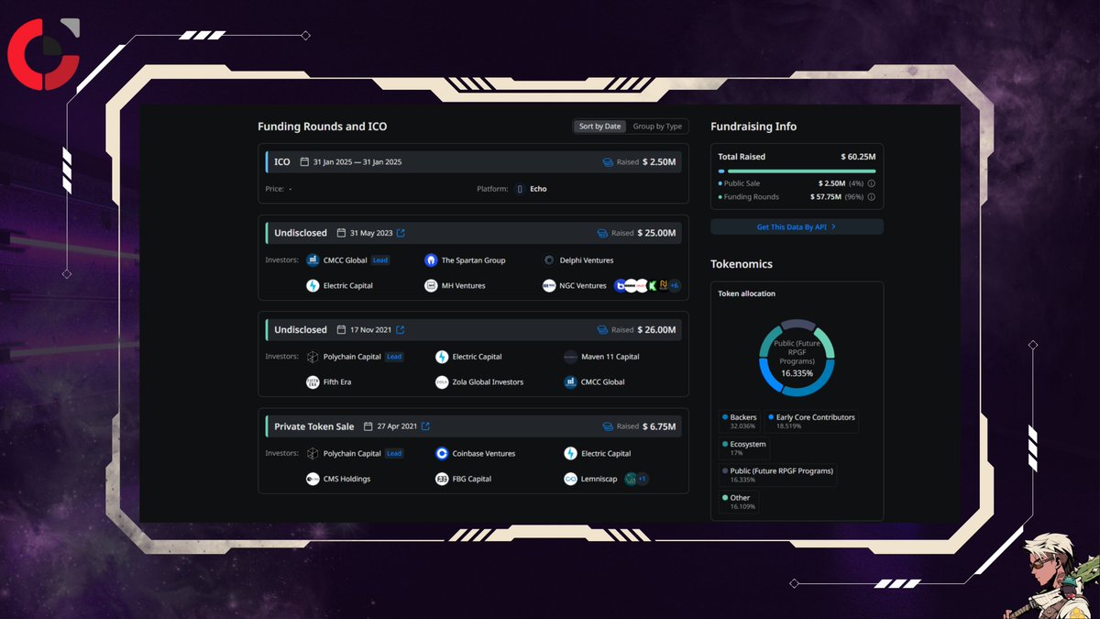Click the coins icon beside Raised $ 2.50M

point(607,162)
